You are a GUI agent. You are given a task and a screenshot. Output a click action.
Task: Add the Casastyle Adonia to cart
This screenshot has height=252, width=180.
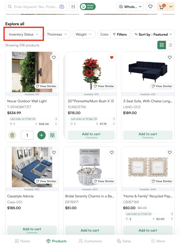(32, 230)
